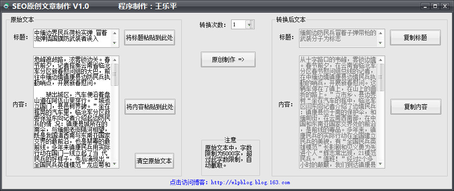The width and height of the screenshot is (454, 191).
Task: Start conversion with 原创制作 => button
Action: [x=228, y=59]
